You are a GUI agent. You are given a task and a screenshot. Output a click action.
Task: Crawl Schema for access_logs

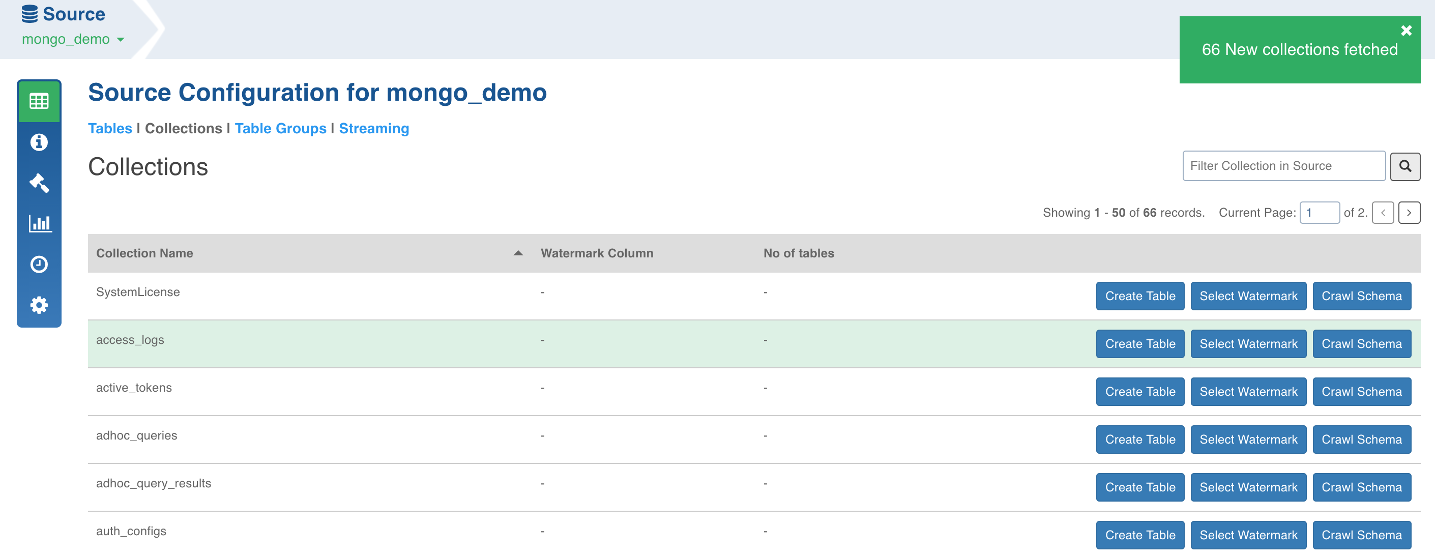pos(1361,344)
